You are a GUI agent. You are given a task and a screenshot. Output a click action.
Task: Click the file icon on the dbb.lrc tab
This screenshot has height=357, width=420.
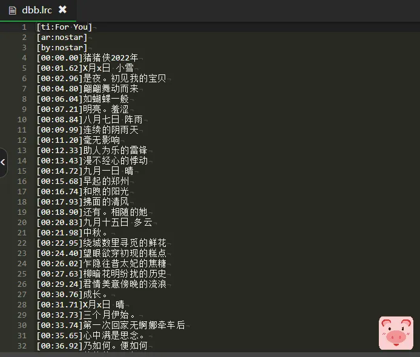click(x=12, y=10)
